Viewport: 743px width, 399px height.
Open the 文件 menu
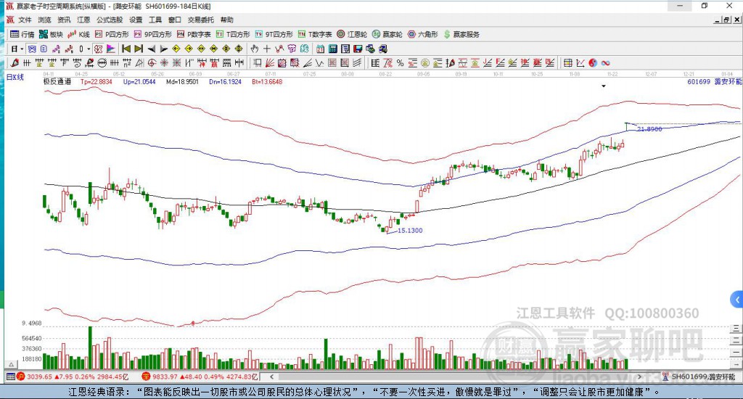click(x=25, y=20)
